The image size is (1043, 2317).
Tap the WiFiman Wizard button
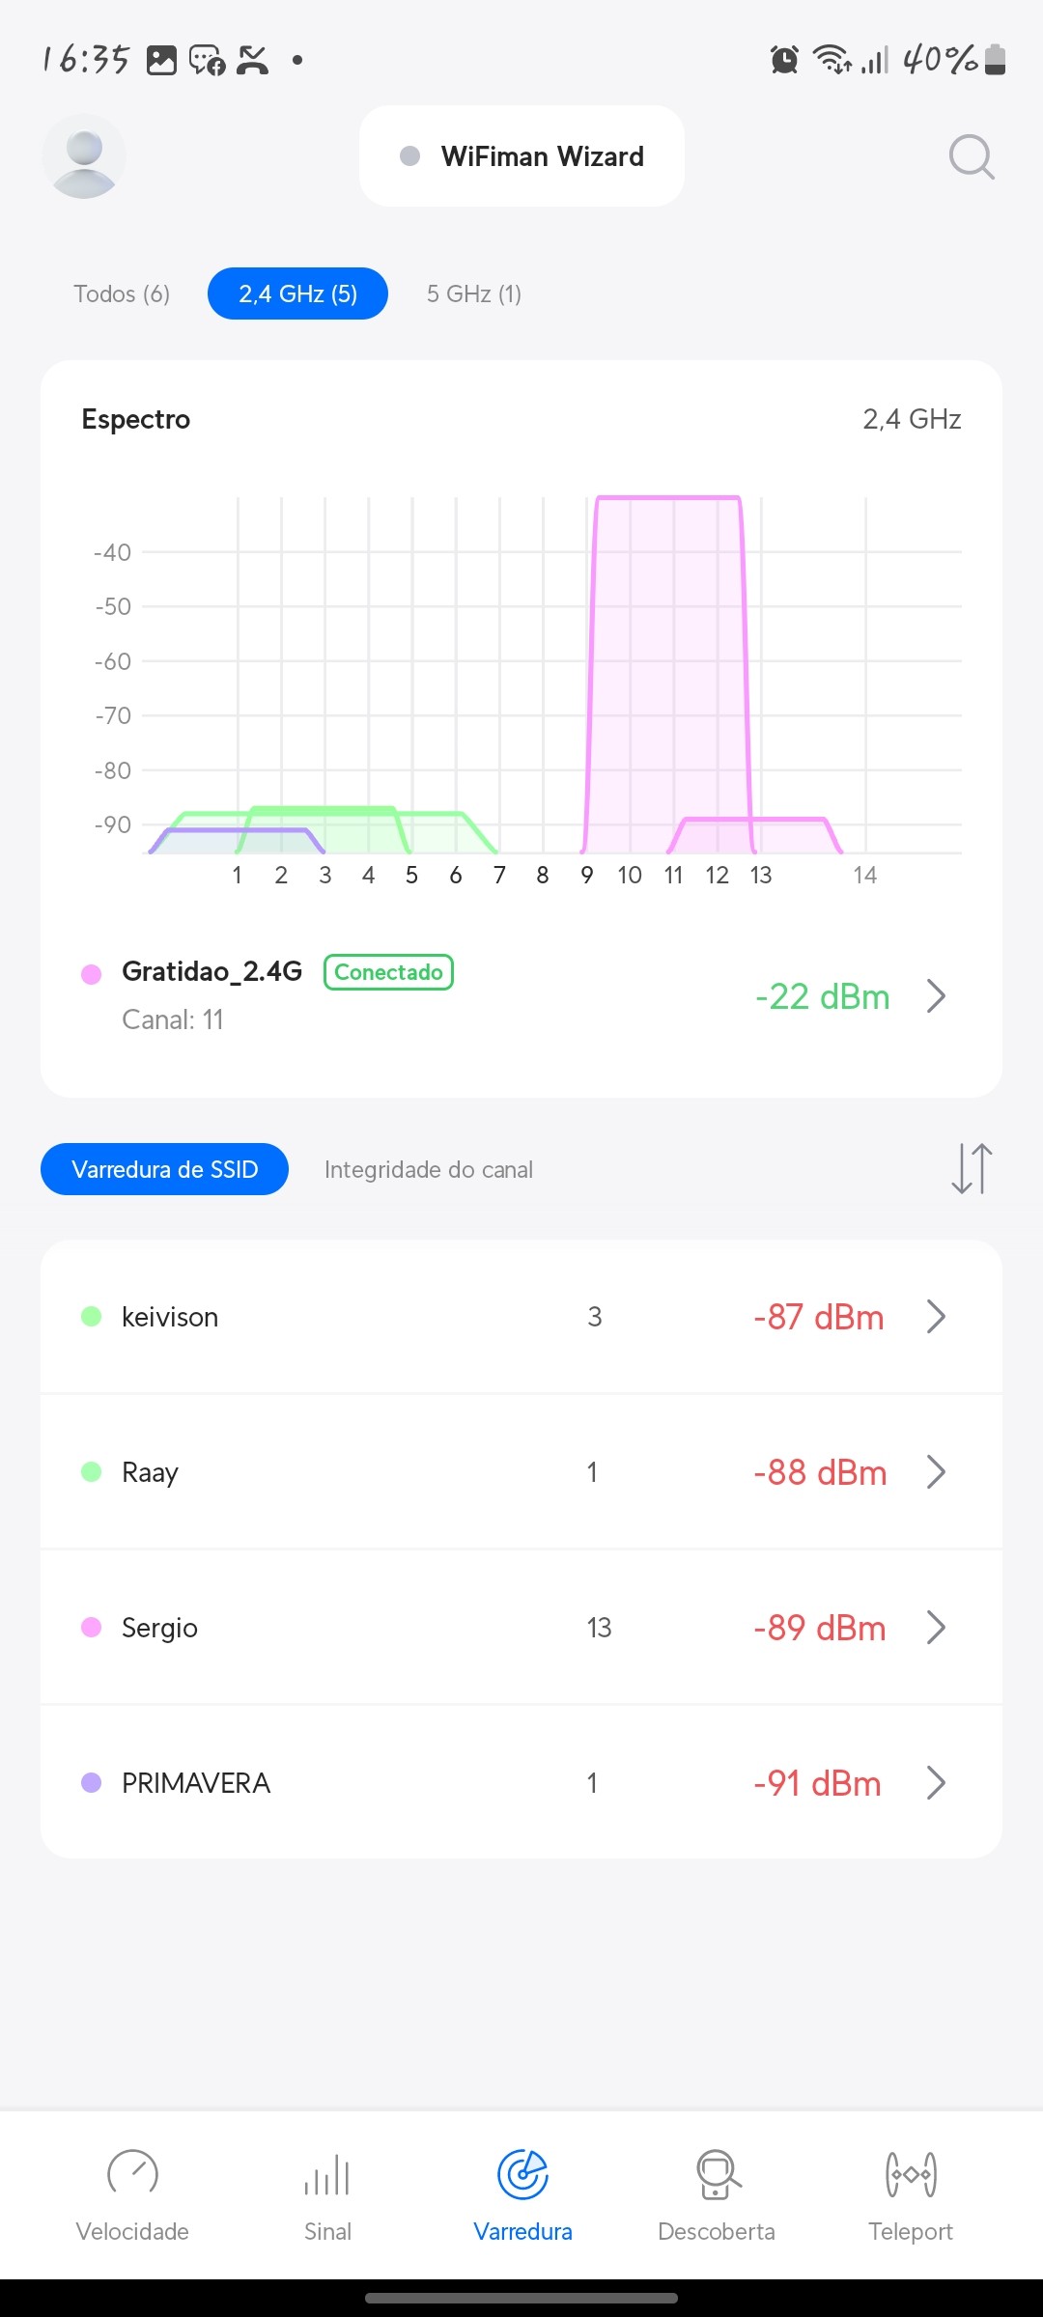[x=521, y=156]
